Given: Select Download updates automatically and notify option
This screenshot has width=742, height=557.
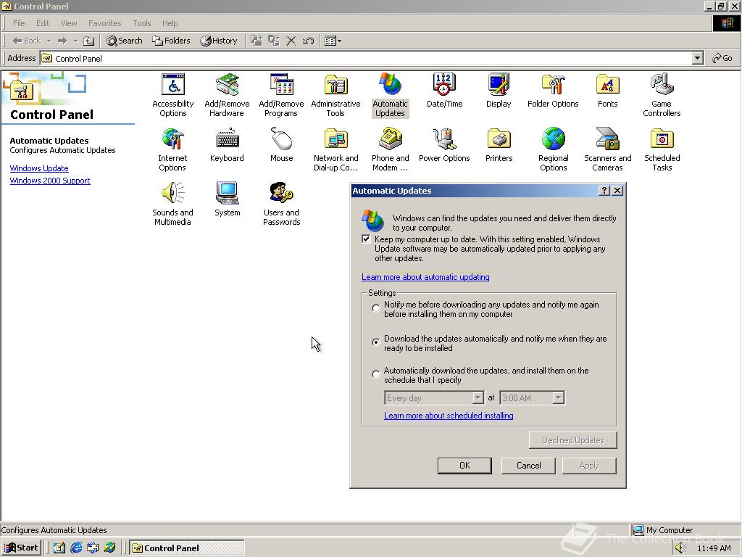Looking at the screenshot, I should 376,342.
